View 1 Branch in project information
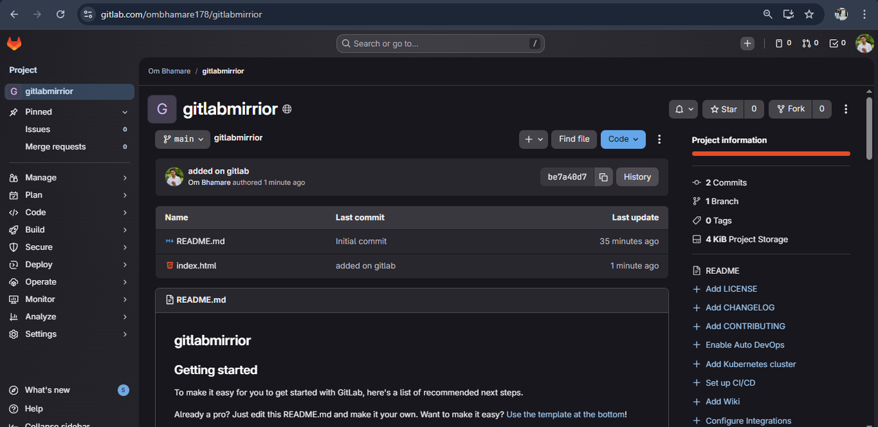The image size is (878, 427). (x=722, y=201)
